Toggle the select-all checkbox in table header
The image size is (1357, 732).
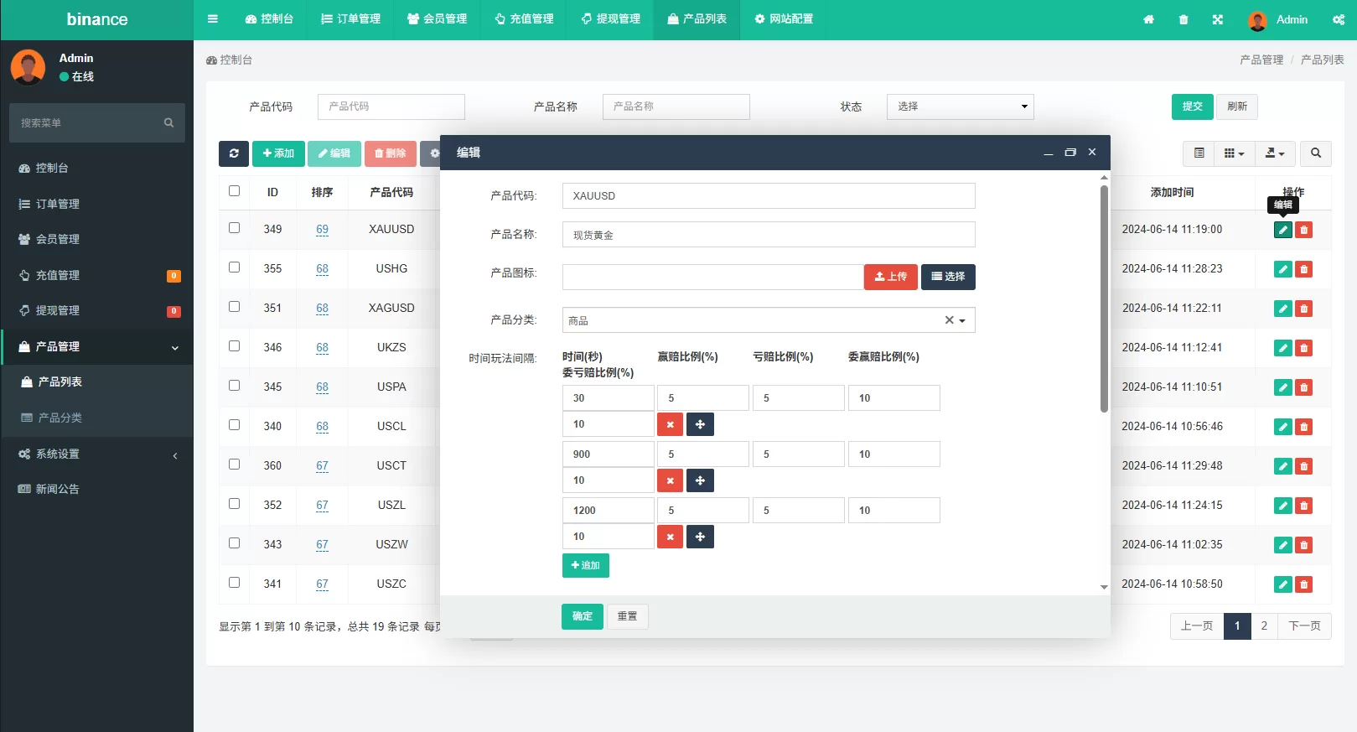[235, 191]
